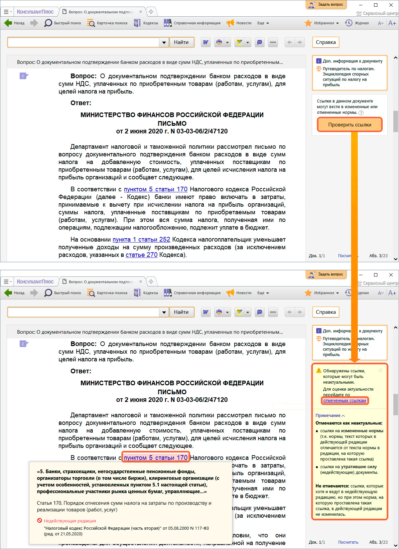The height and width of the screenshot is (549, 399).
Task: Expand the Еще dropdown in upper window
Action: (x=263, y=23)
